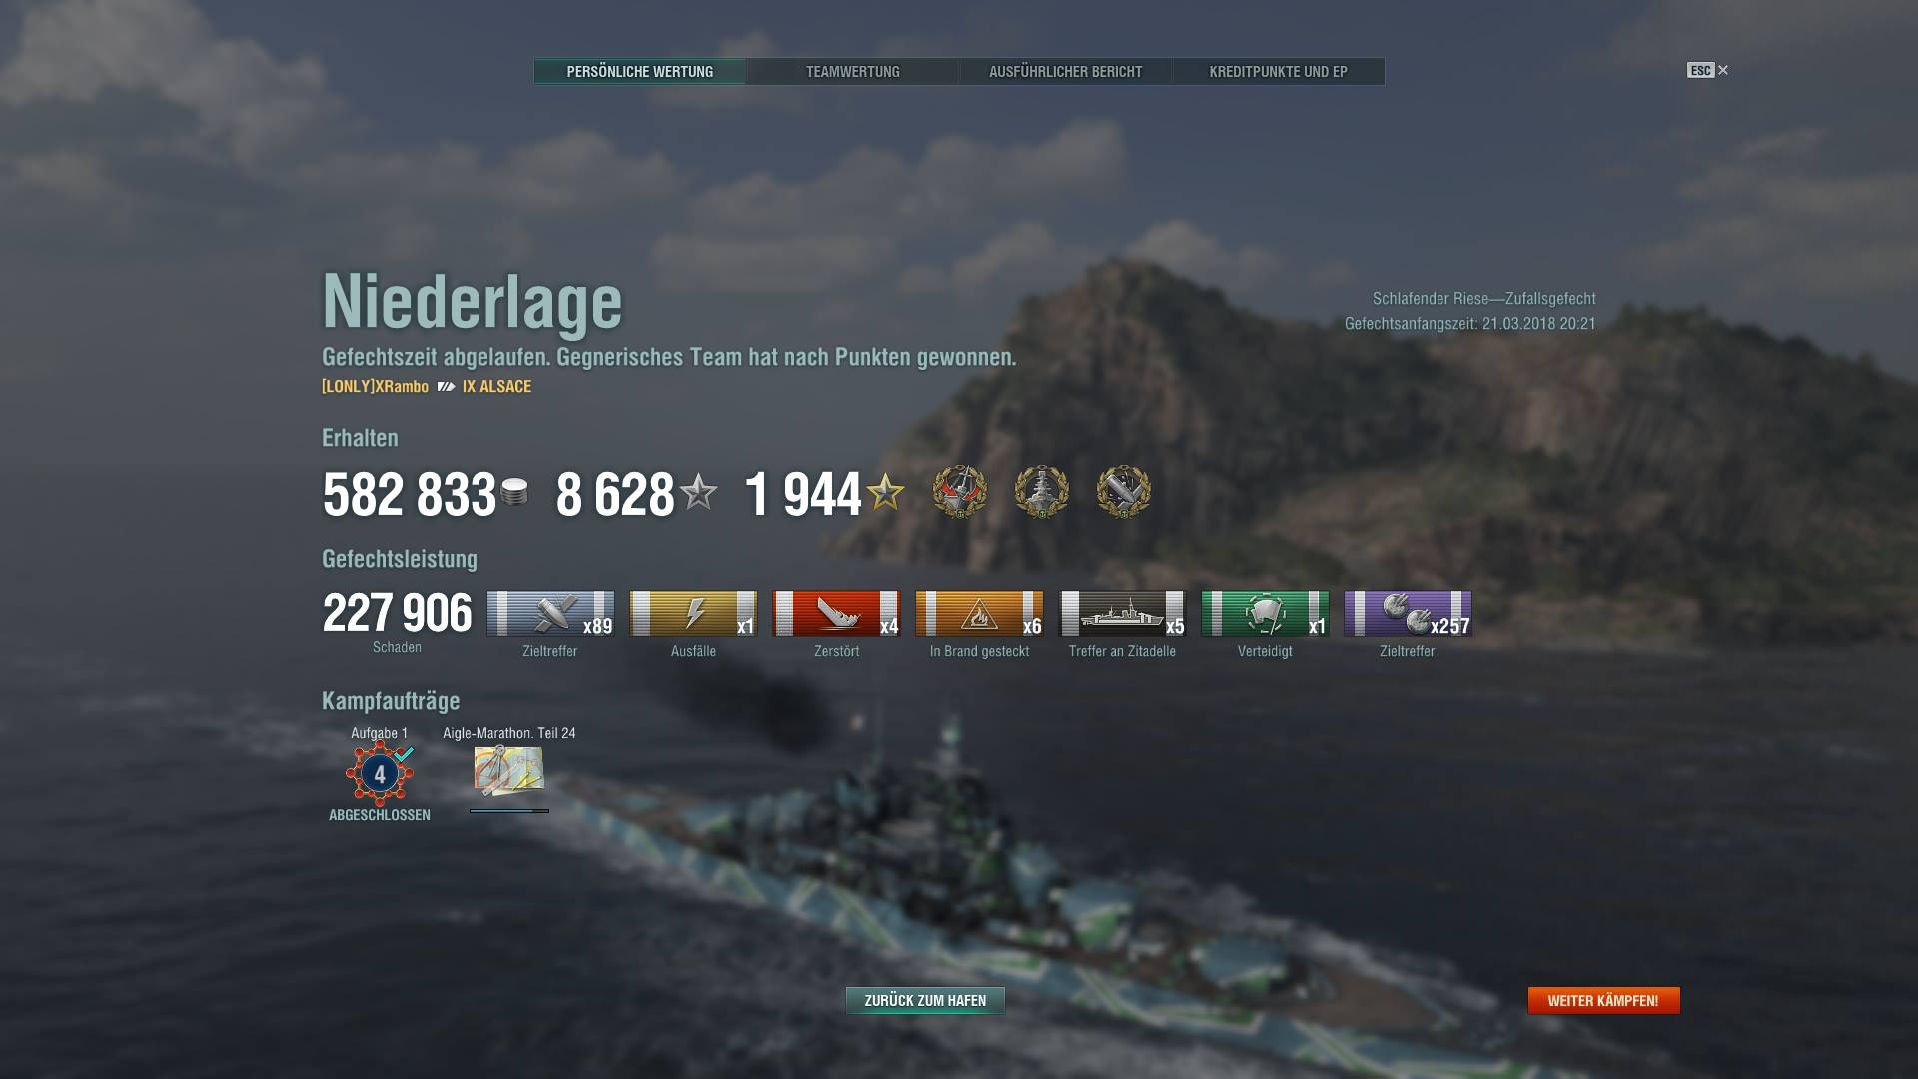
Task: Open Kreditpunkte und EP tab
Action: [x=1278, y=72]
